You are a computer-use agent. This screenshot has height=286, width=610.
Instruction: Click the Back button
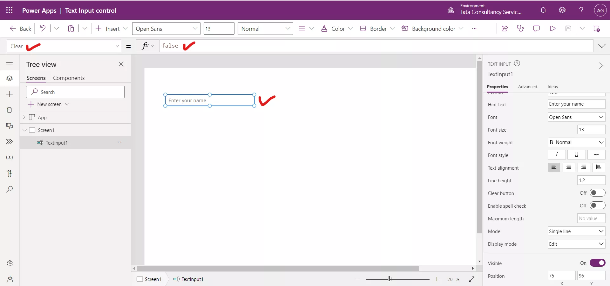point(20,29)
